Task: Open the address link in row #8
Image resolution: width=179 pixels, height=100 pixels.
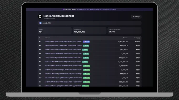Action: 63,70
